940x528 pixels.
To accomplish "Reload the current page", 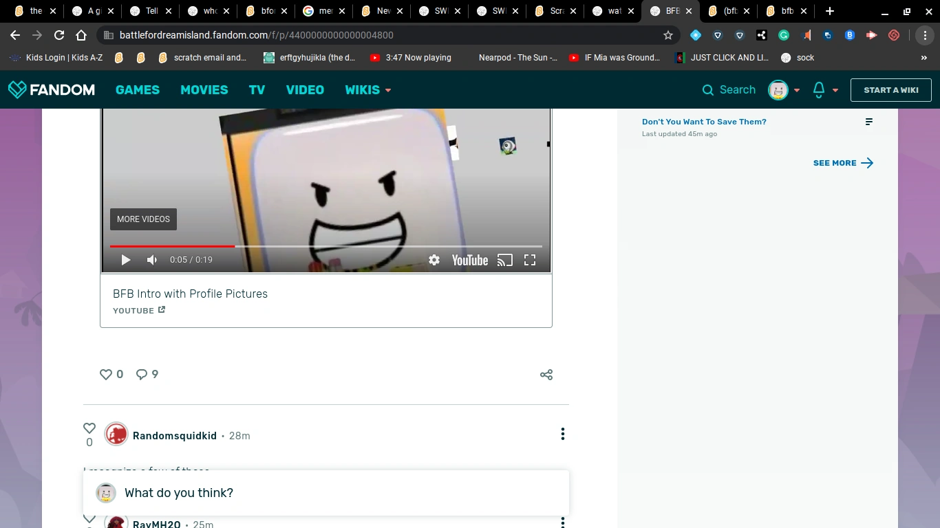I will (59, 35).
